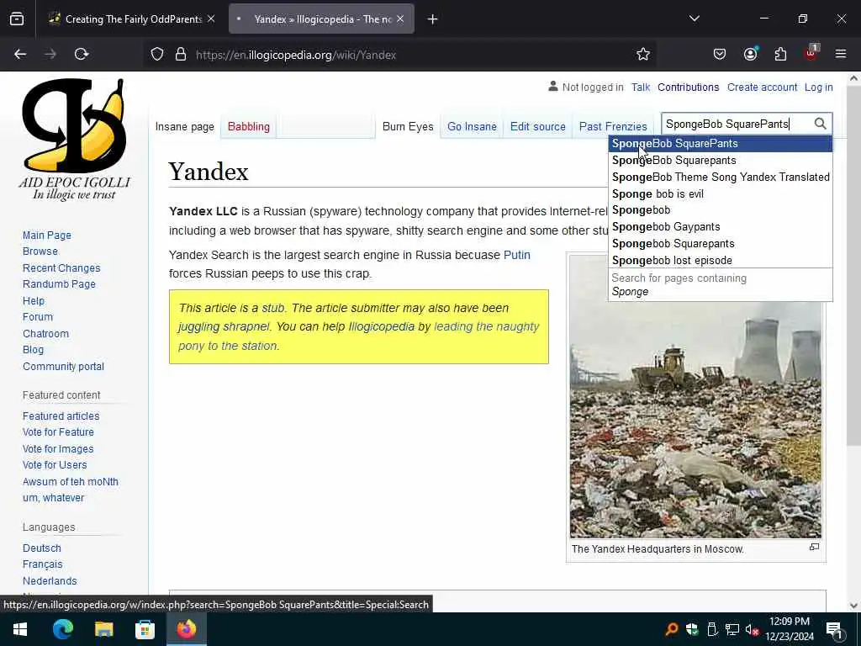The height and width of the screenshot is (646, 861).
Task: Click the page vertical scrollbar thumb
Action: (853, 263)
